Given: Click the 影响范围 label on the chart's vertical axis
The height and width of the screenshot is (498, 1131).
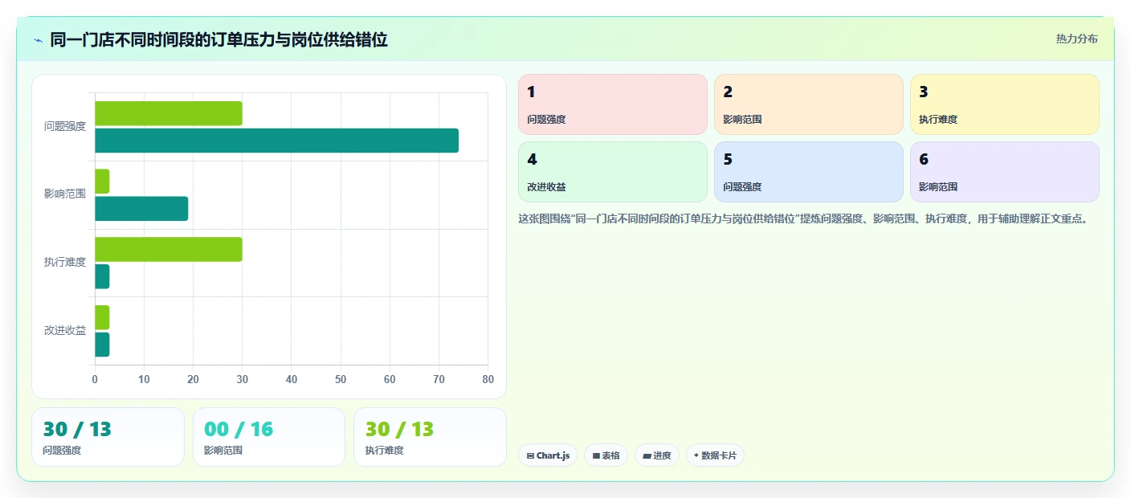Looking at the screenshot, I should tap(65, 194).
